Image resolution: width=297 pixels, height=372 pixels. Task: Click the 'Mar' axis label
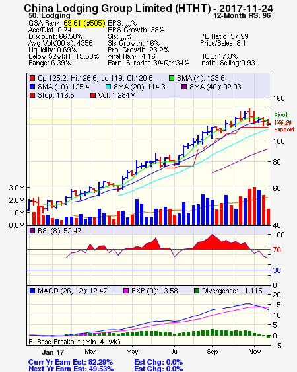point(90,352)
